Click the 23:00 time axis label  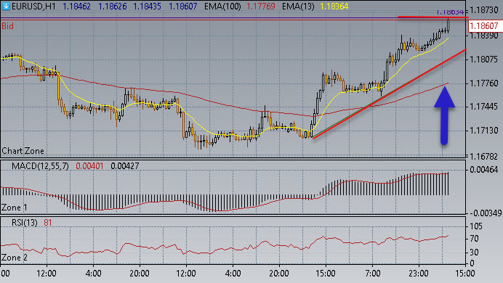tap(418, 274)
